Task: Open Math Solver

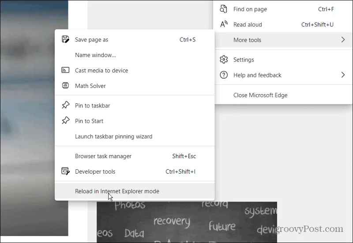Action: [135, 86]
